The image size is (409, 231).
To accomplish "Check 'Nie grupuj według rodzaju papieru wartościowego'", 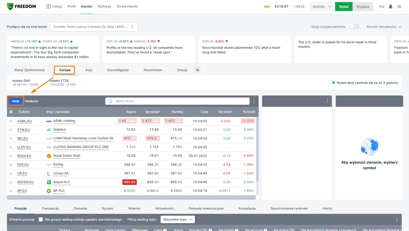I will [x=41, y=219].
